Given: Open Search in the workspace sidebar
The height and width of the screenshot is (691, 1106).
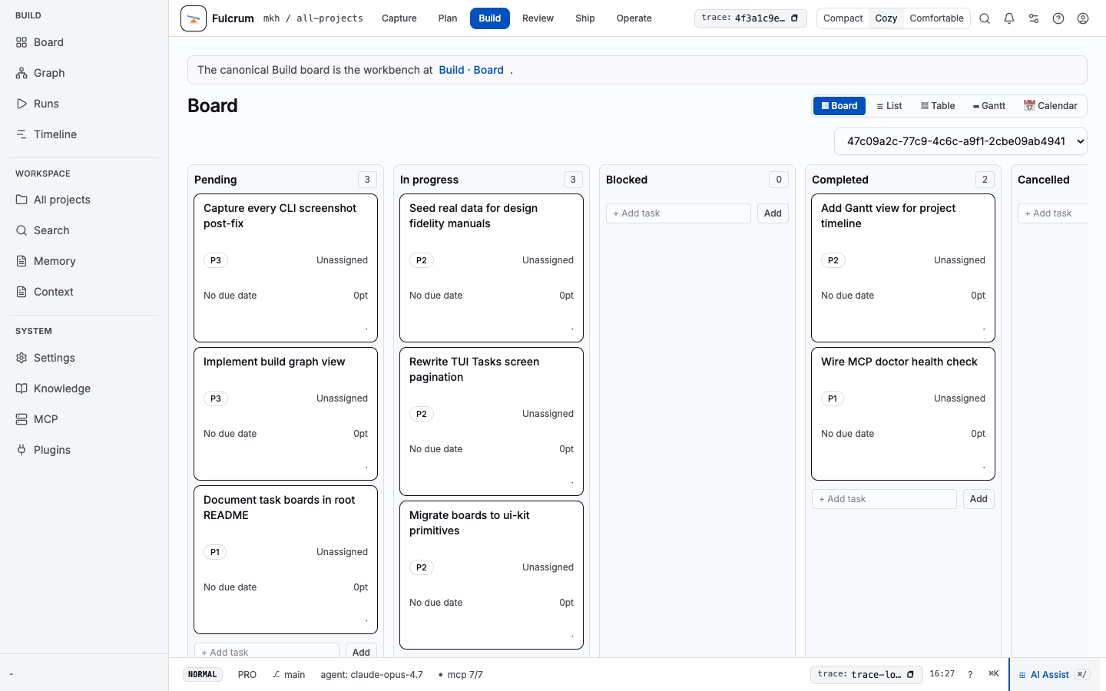Looking at the screenshot, I should pyautogui.click(x=84, y=230).
